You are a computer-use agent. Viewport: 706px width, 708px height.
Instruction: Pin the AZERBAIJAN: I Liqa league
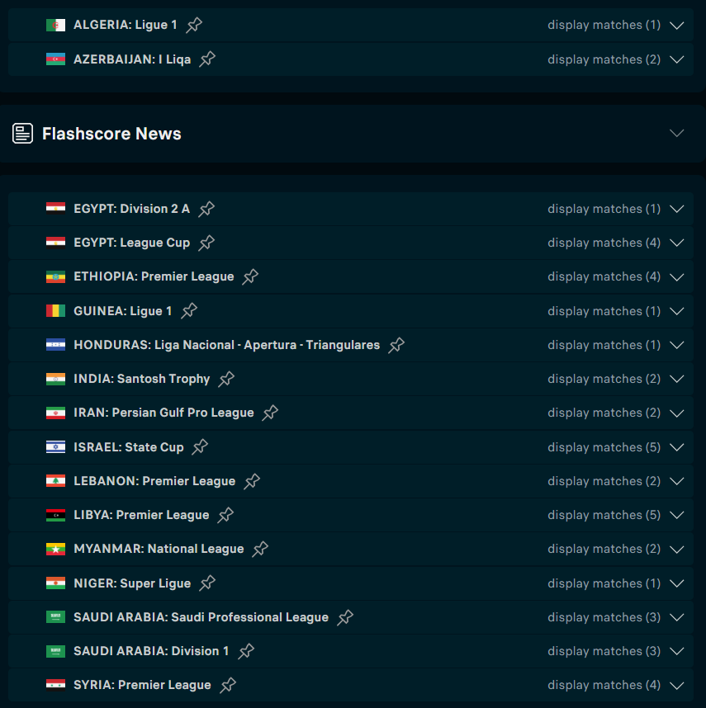click(208, 59)
